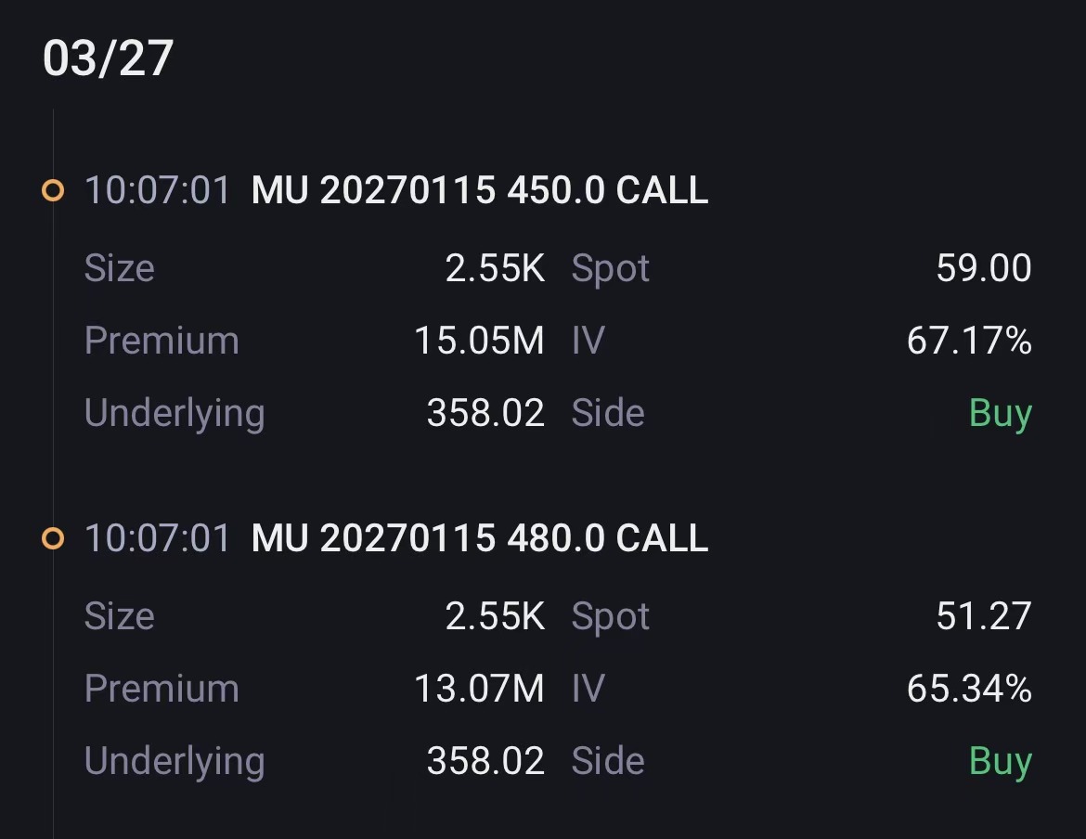1086x839 pixels.
Task: Select the 59.00 spot price
Action: point(984,268)
